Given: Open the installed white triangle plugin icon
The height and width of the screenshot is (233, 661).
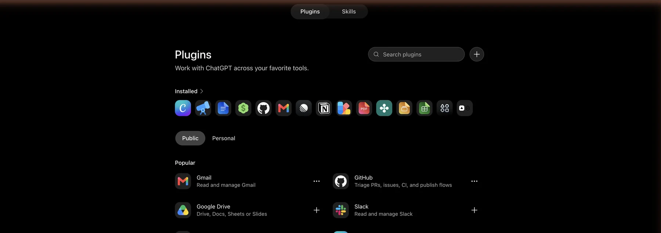Looking at the screenshot, I should pyautogui.click(x=465, y=108).
